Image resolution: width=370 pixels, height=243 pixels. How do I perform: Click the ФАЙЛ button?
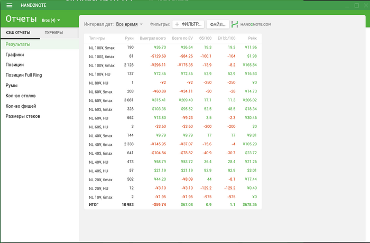[218, 24]
